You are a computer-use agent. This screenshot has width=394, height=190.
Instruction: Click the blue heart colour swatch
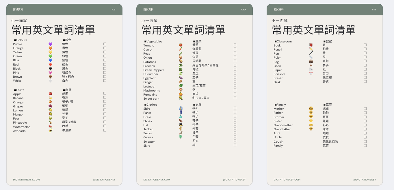pyautogui.click(x=50, y=60)
